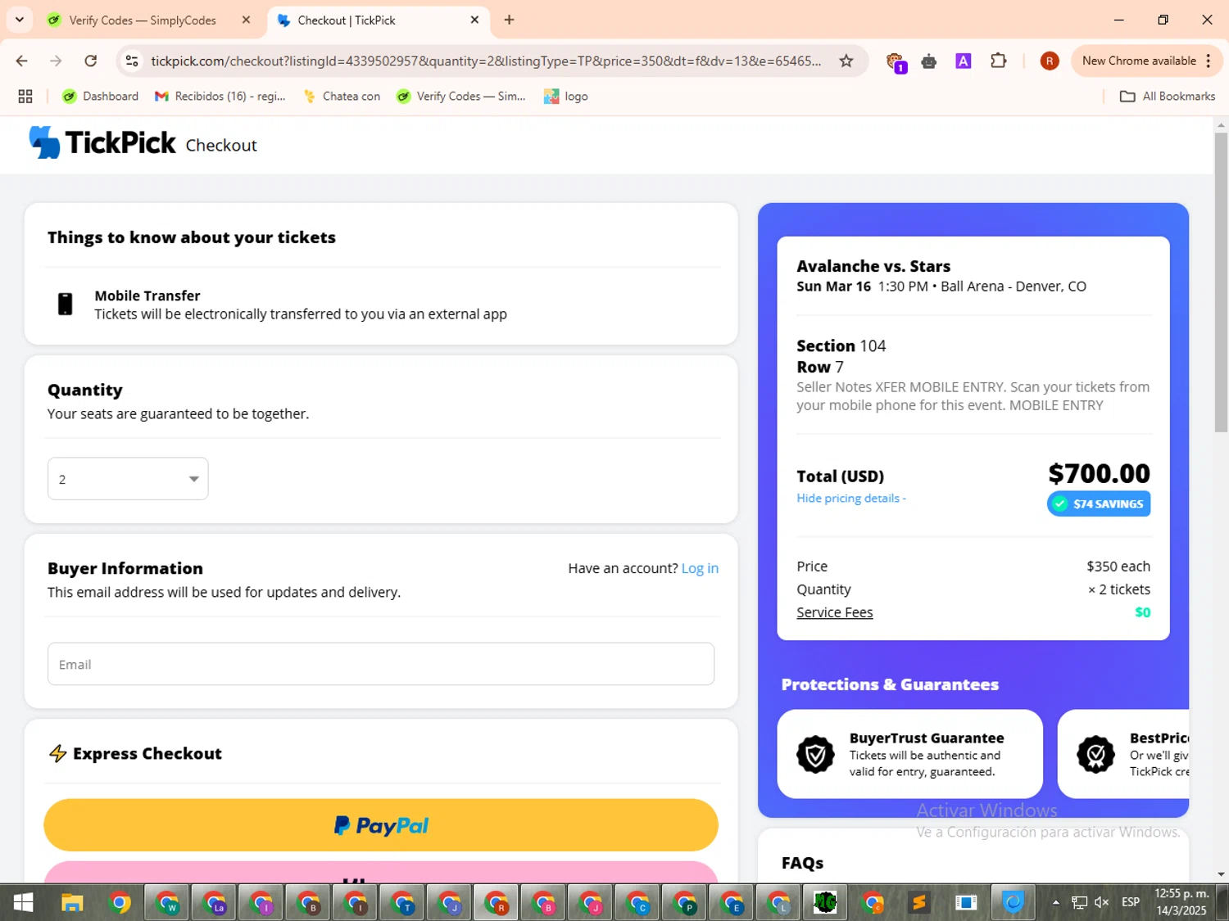The image size is (1229, 921).
Task: Open the Chatea con bookmark
Action: (x=342, y=97)
